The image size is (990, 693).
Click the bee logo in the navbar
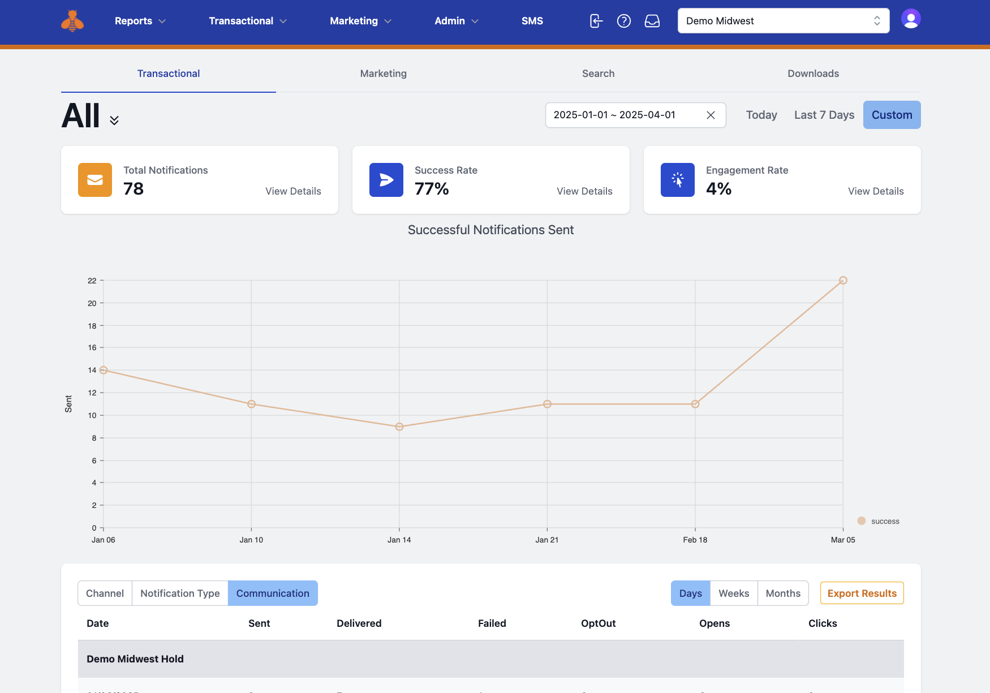72,21
